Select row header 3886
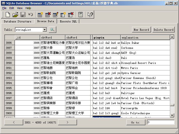 10,43
